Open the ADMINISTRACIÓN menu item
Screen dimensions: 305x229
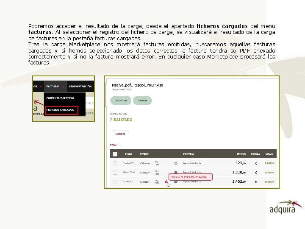pyautogui.click(x=80, y=87)
